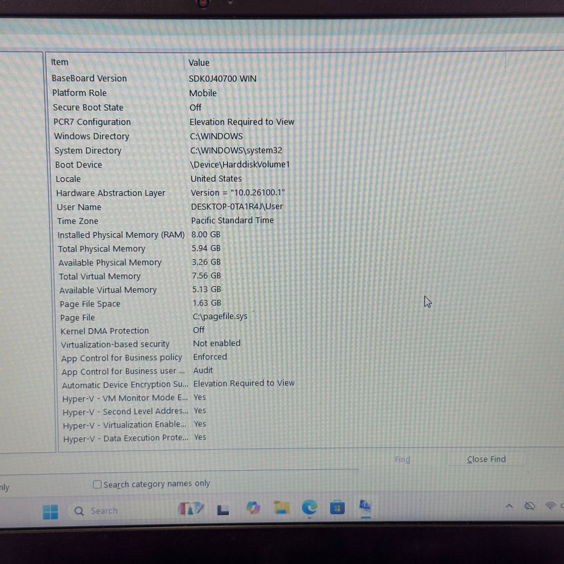Open the search highlights picture in taskbar
The image size is (564, 564).
point(191,509)
